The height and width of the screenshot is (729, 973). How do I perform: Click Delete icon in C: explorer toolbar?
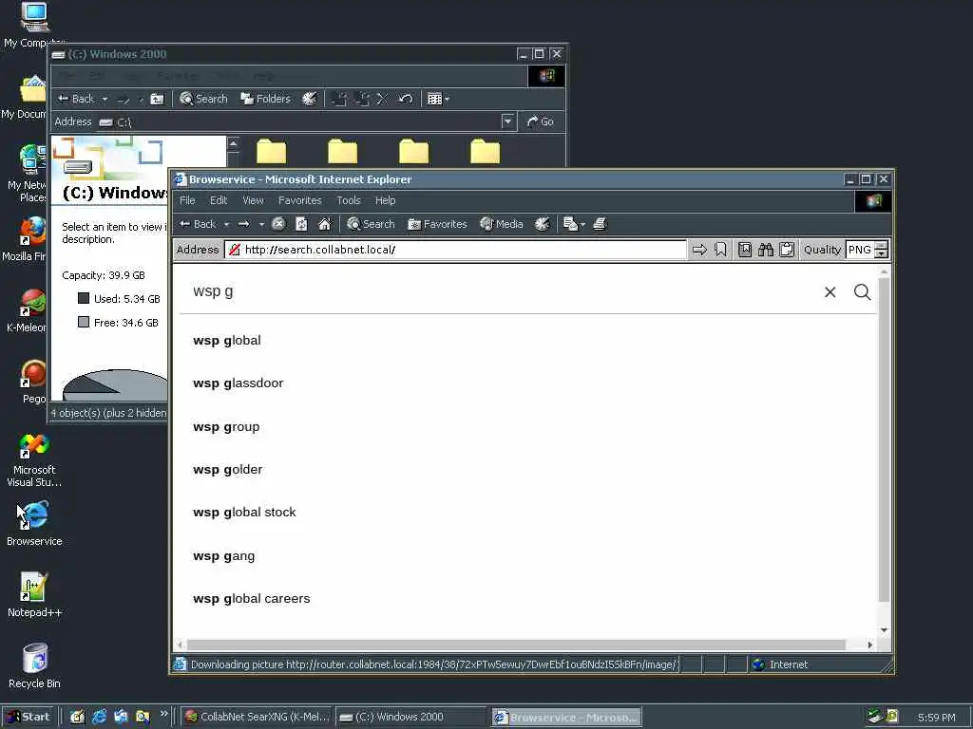point(382,99)
